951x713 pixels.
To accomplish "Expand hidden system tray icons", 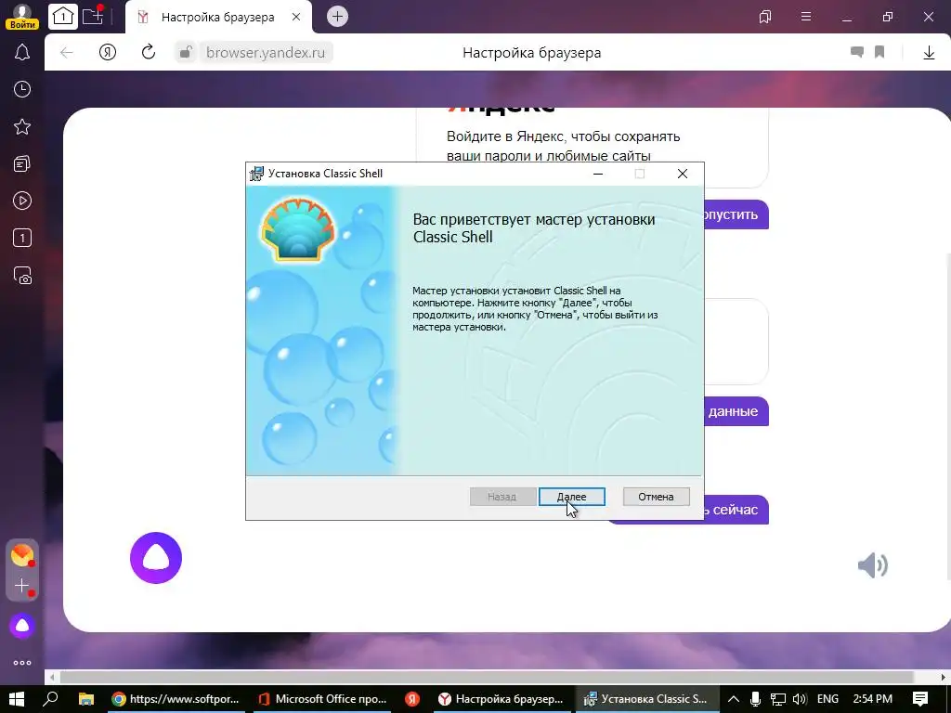I will [x=734, y=699].
